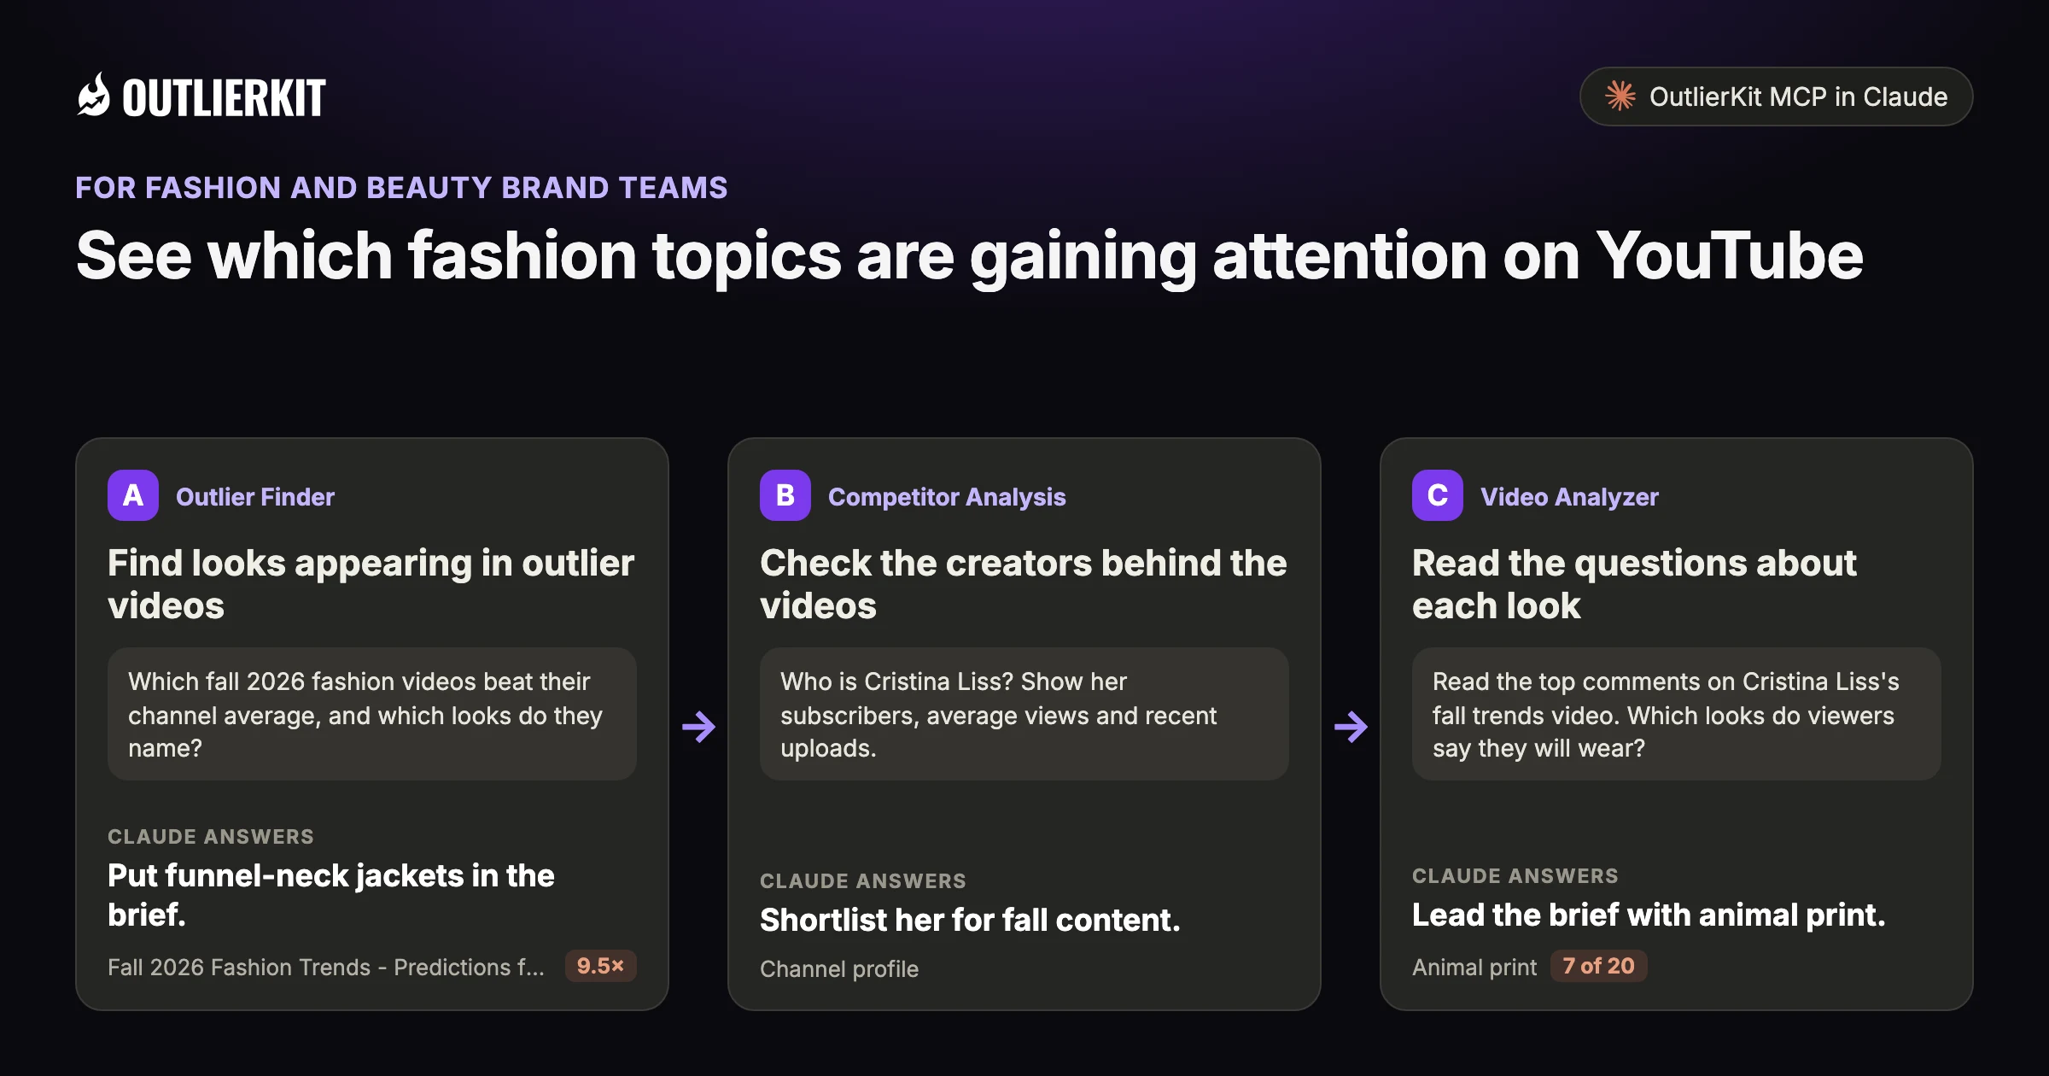Click the '7 of 20' count badge
The height and width of the screenshot is (1076, 2049).
1598,966
